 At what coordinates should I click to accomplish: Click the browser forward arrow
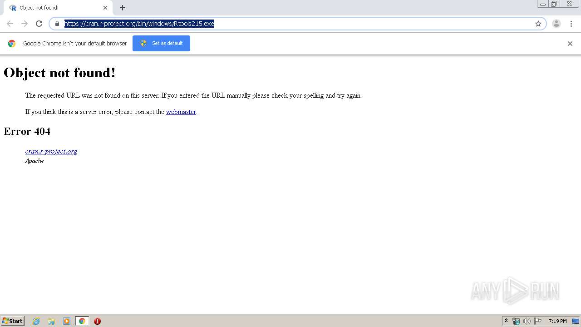click(25, 24)
